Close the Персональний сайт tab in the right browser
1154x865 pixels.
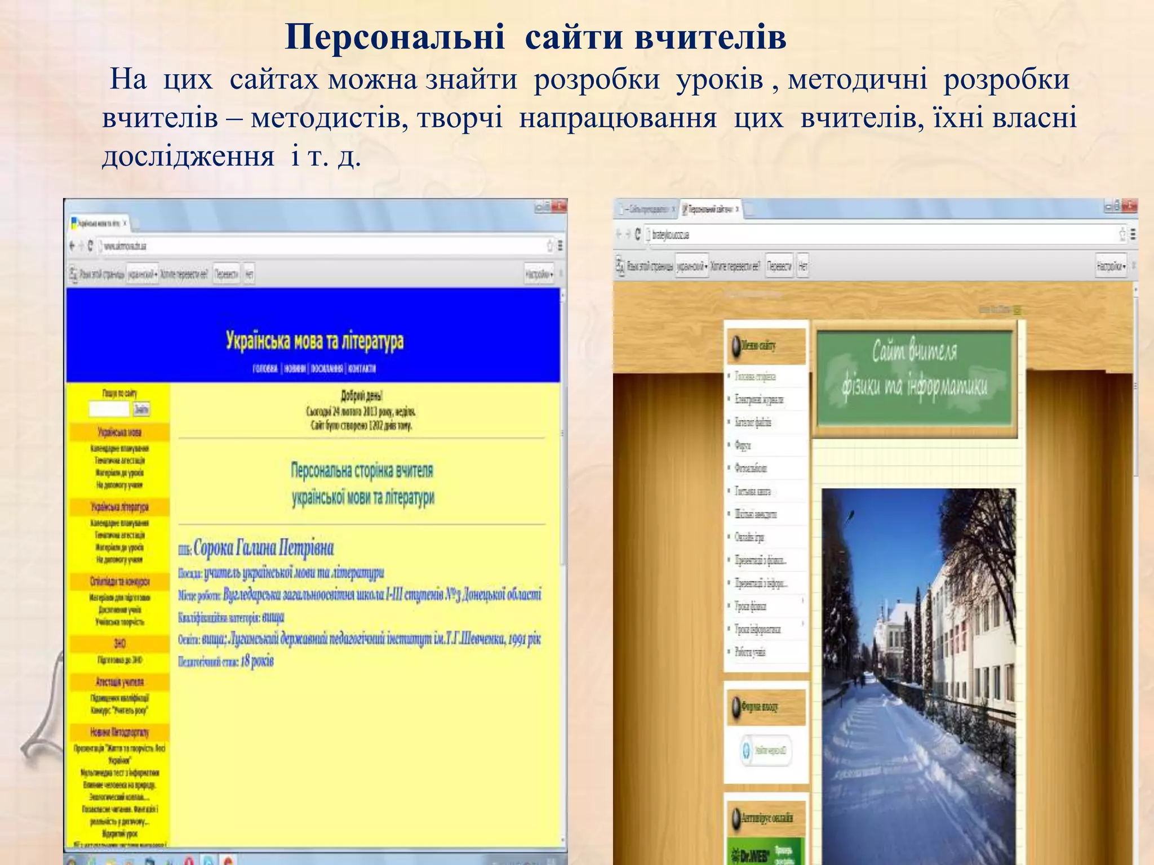pyautogui.click(x=737, y=209)
